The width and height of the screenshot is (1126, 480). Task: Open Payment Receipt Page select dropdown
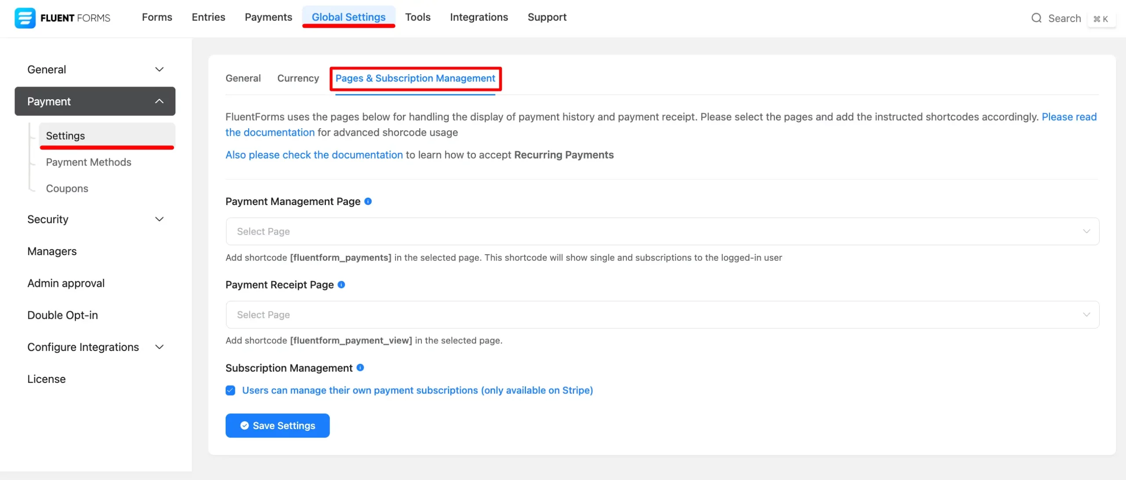point(662,315)
